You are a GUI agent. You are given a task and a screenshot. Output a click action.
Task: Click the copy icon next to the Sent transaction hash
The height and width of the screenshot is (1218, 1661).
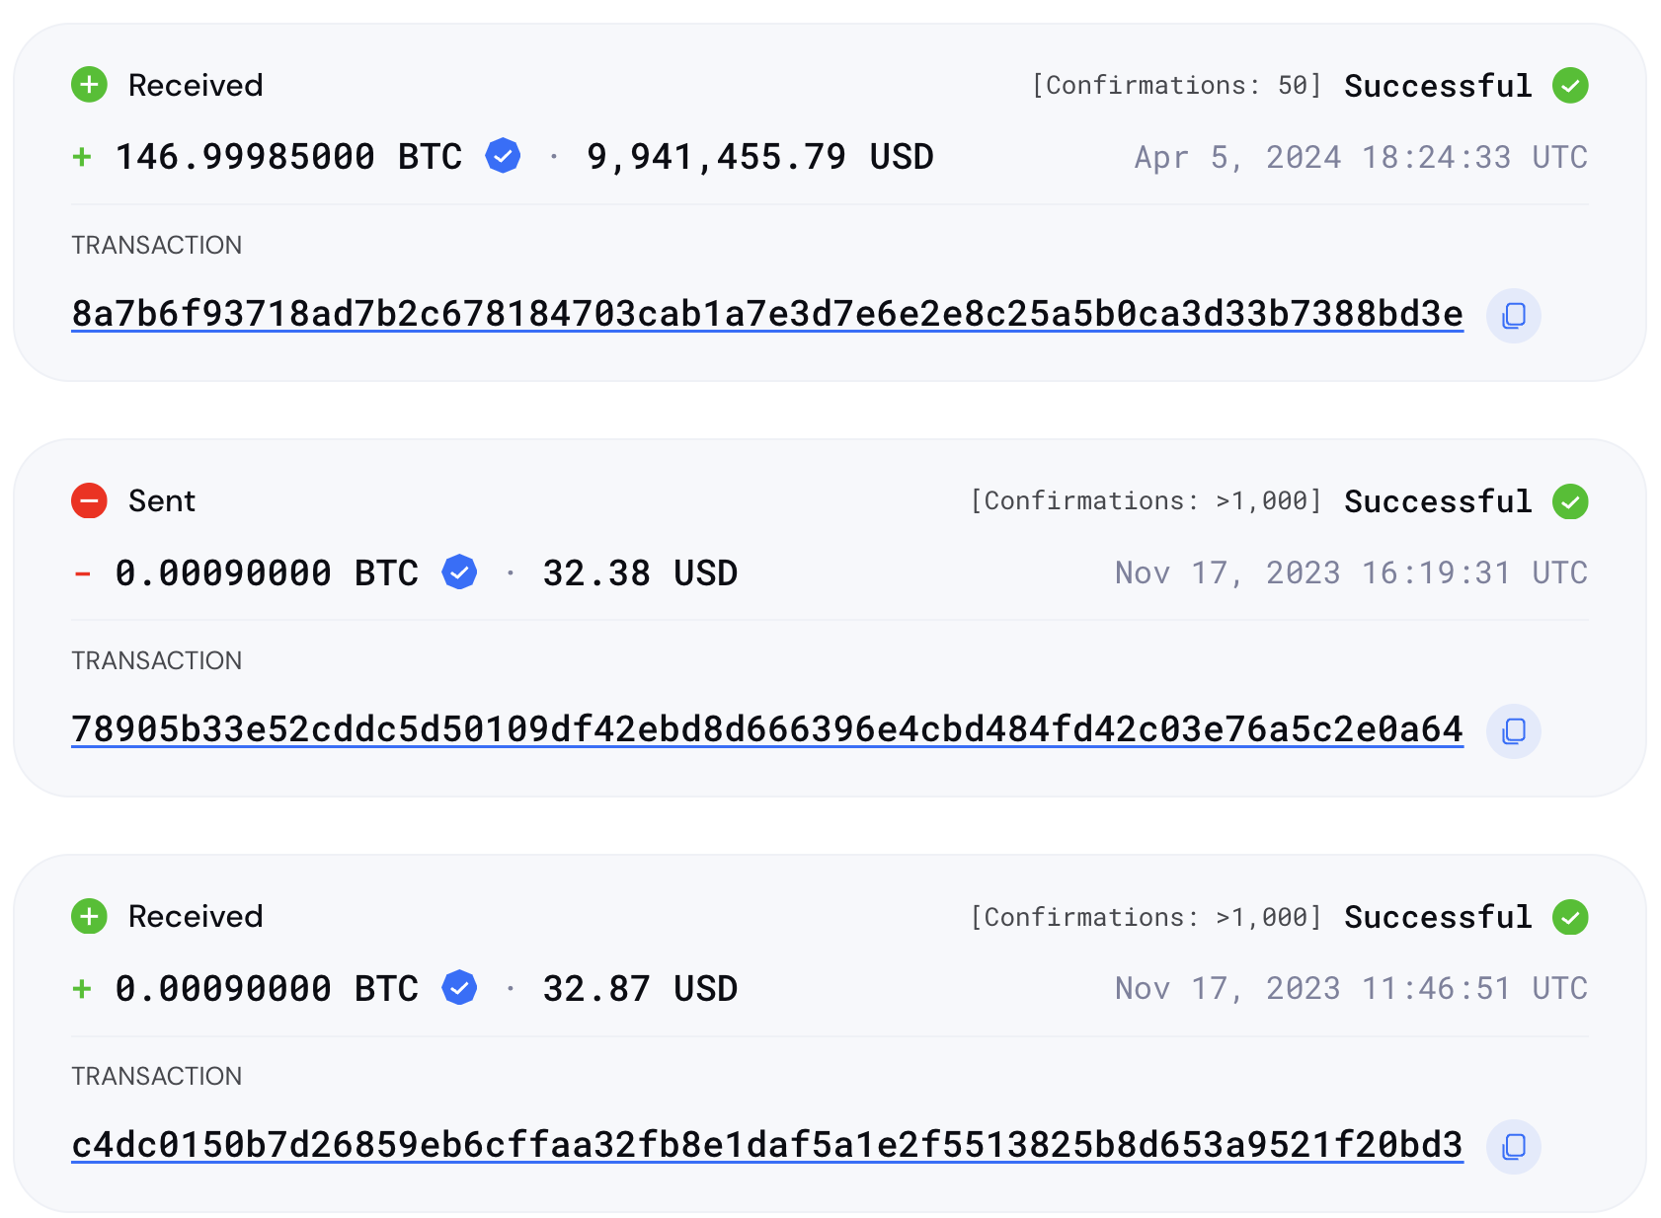coord(1514,731)
